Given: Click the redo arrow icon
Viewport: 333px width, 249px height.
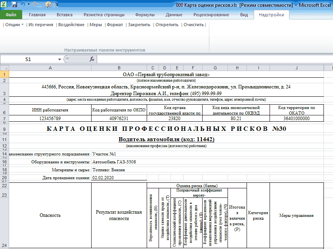Looking at the screenshot, I should point(35,4).
